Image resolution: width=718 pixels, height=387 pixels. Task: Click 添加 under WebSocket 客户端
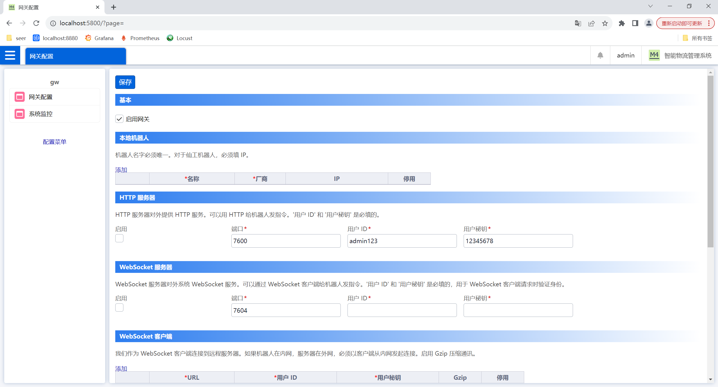(121, 368)
